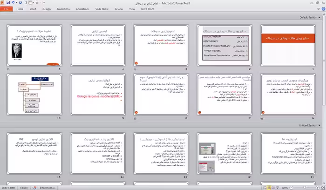Screen dimensions: 326x190
Task: Open the Design ribbon tab
Action: click(x=47, y=9)
